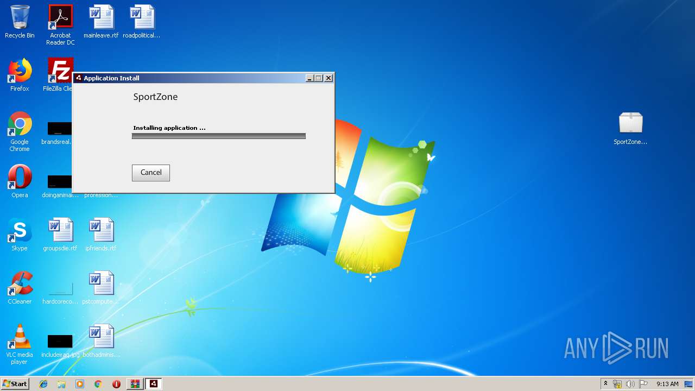Screen dimensions: 695x391
Task: Select includeirag.jpg image file
Action: 60,345
